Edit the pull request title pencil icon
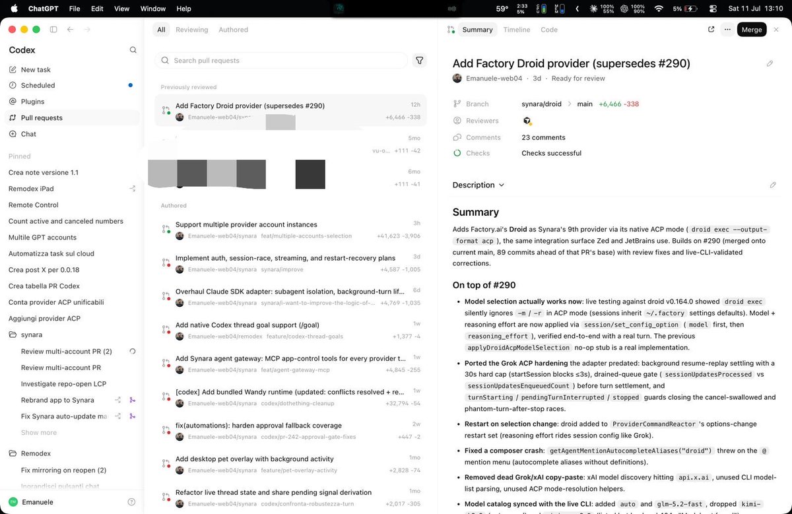792x514 pixels. pyautogui.click(x=770, y=64)
